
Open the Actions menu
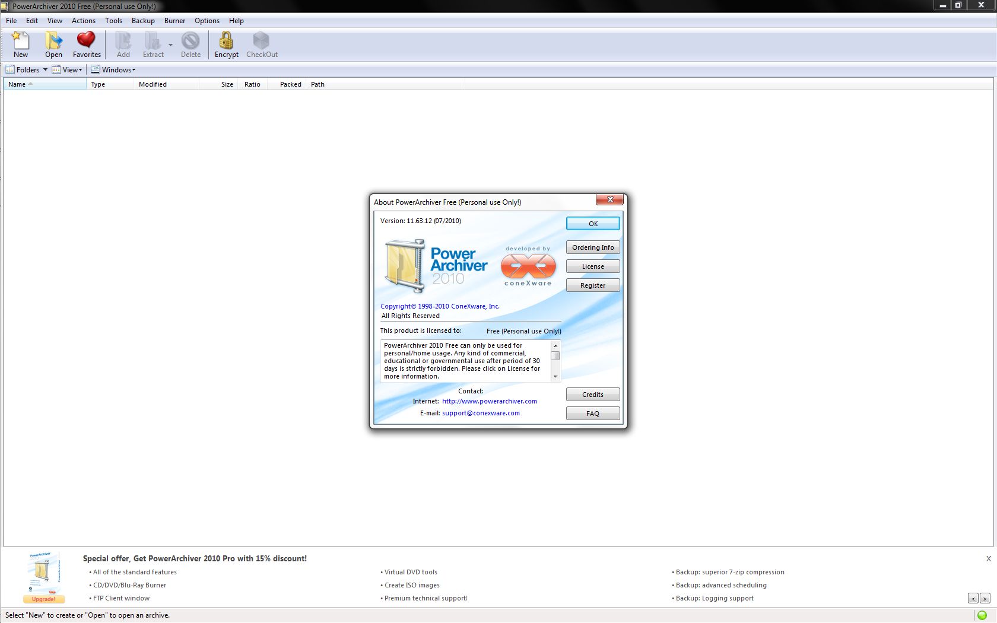click(x=84, y=21)
